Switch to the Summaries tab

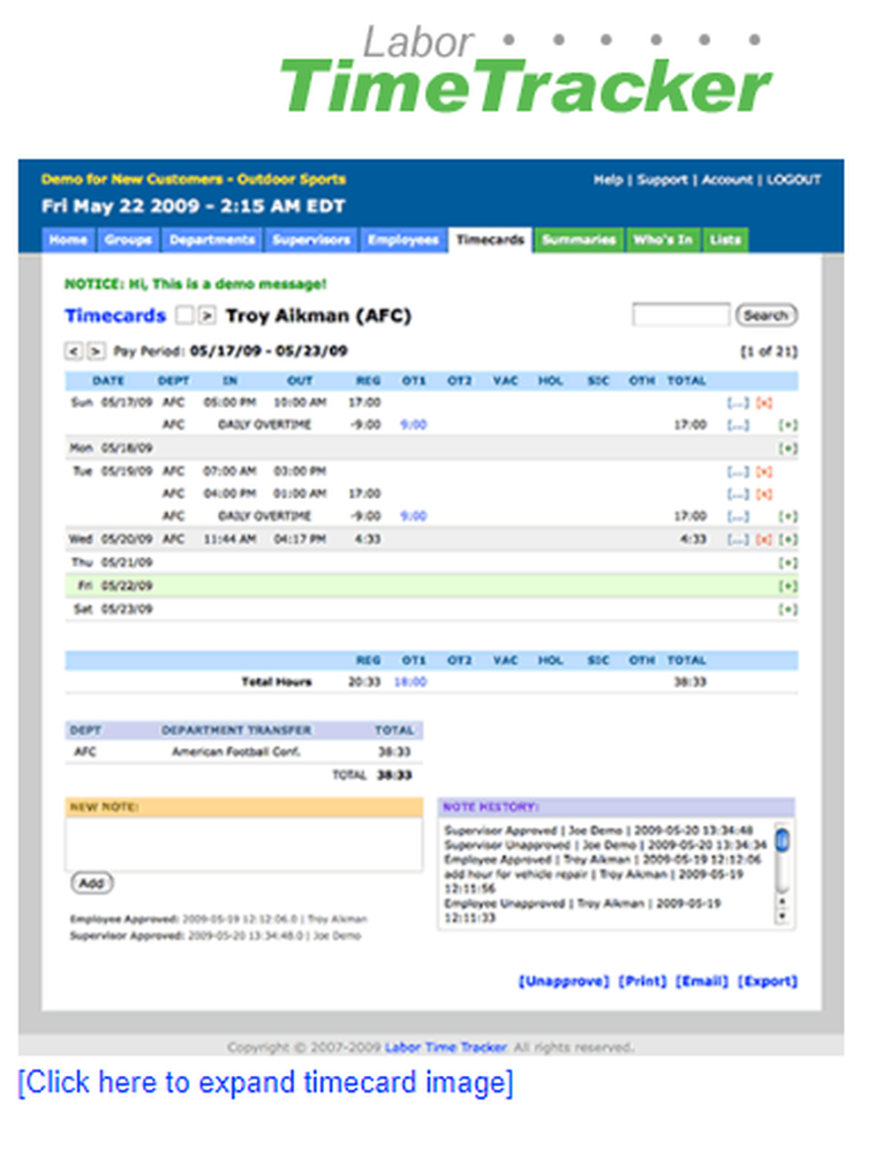tap(578, 239)
